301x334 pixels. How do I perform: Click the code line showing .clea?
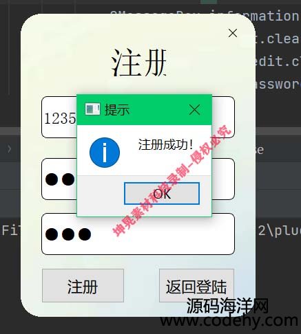pyautogui.click(x=278, y=38)
